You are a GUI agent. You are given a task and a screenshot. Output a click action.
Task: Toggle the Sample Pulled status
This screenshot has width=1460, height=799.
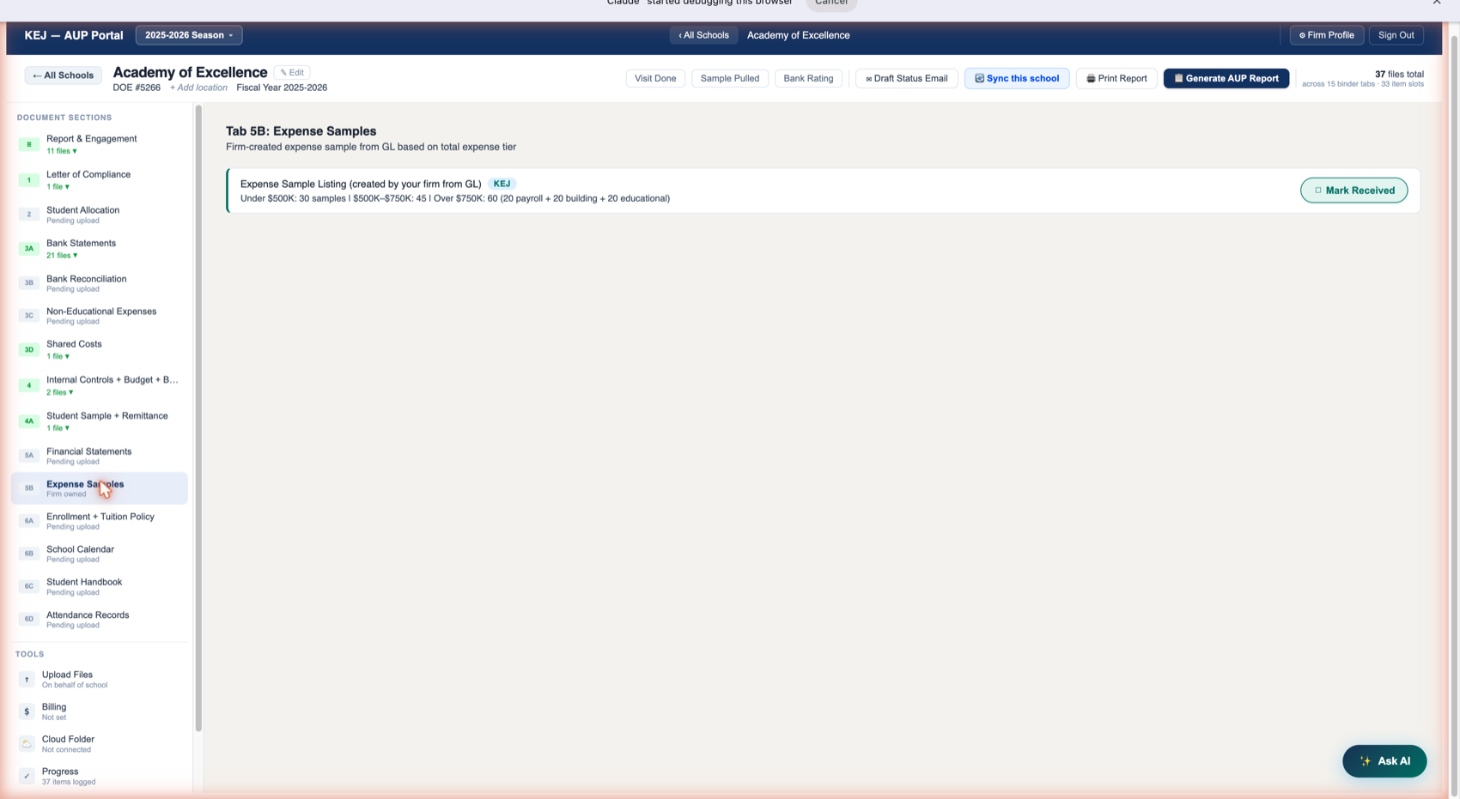(729, 78)
